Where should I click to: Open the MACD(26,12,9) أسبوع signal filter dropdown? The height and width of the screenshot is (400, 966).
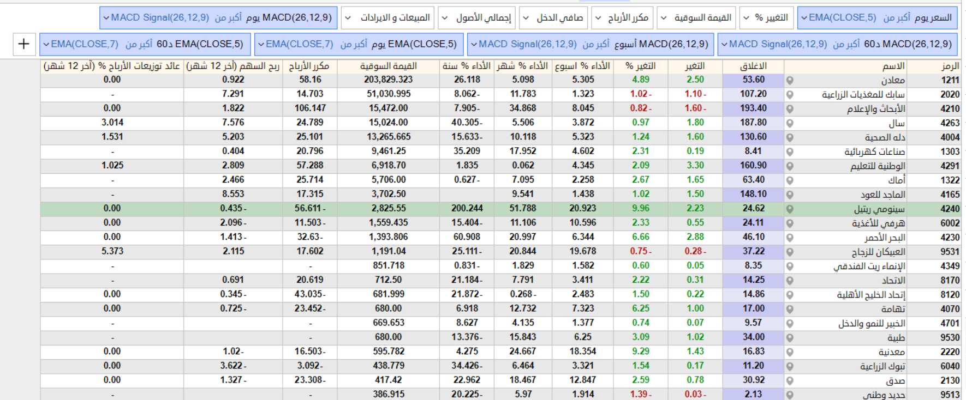pos(591,44)
